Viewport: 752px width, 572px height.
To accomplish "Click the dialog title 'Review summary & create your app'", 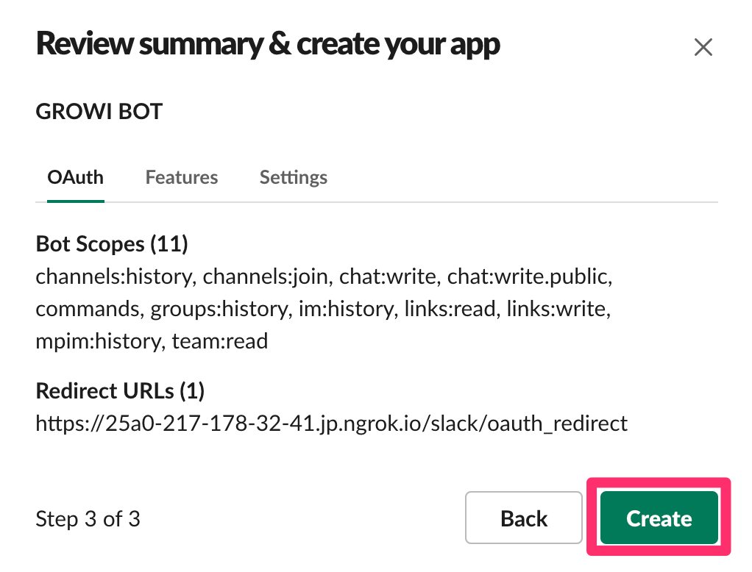I will tap(268, 45).
